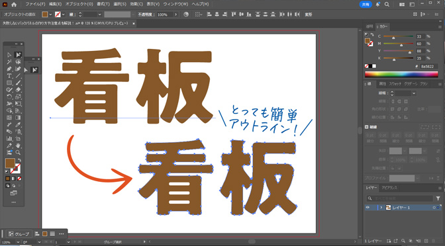This screenshot has height=246, width=445.
Task: Select the Pen tool
Action: [9, 69]
